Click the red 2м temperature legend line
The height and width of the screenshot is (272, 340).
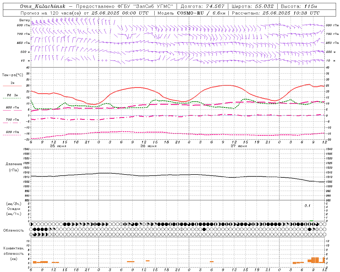(12, 86)
